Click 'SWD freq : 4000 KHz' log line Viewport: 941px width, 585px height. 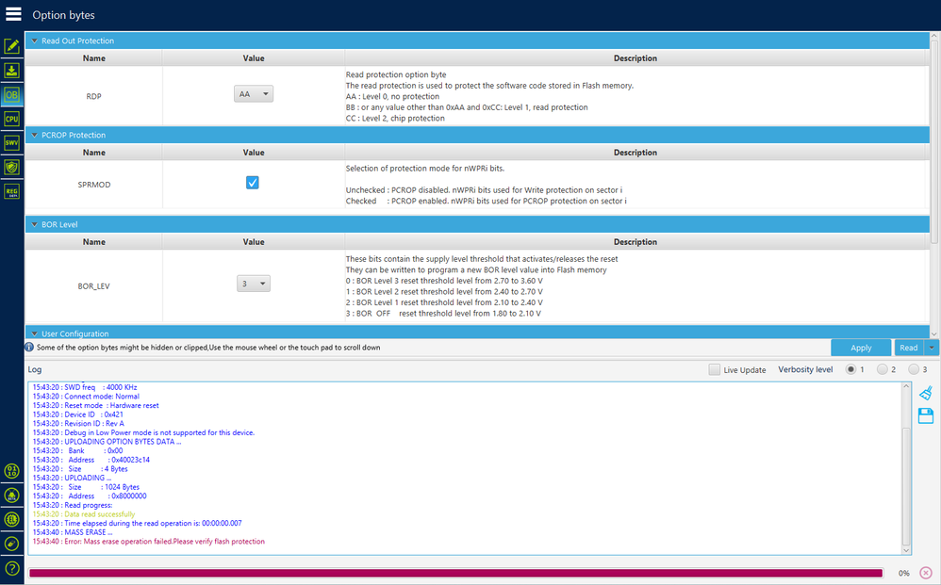click(85, 387)
